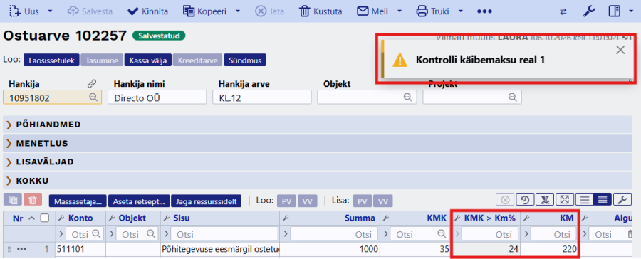This screenshot has width=641, height=259.
Task: Click the search icon in Hankija field
Action: (x=93, y=97)
